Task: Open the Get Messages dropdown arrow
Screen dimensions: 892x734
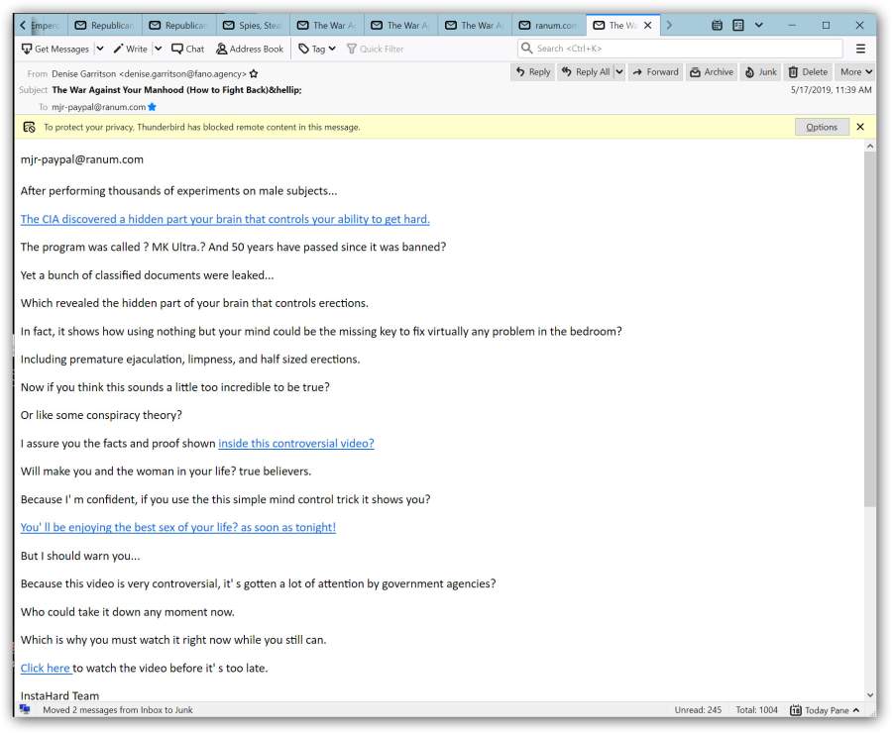Action: [x=100, y=49]
